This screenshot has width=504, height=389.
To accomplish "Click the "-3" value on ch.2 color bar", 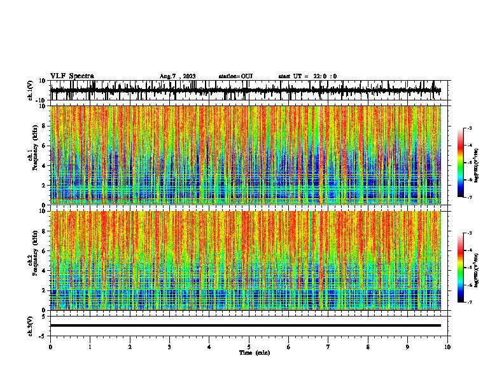I will (470, 233).
